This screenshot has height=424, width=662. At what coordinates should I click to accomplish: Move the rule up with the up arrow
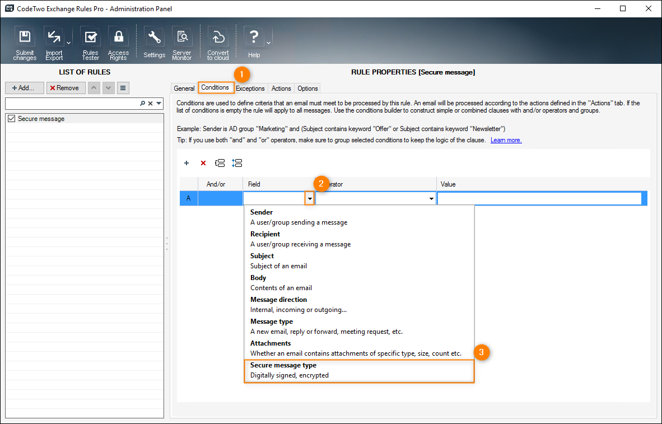(x=94, y=88)
